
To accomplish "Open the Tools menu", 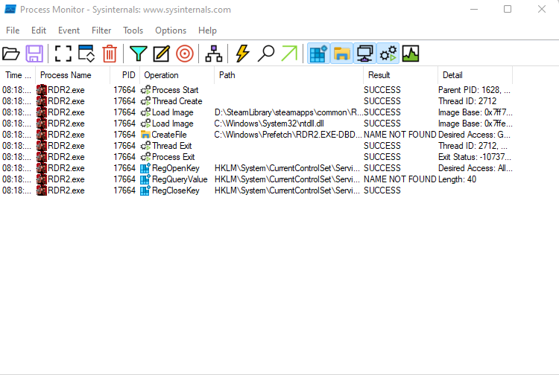I will point(133,31).
